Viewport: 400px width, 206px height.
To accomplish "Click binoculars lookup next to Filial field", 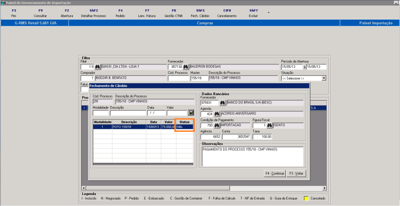I will (97, 67).
